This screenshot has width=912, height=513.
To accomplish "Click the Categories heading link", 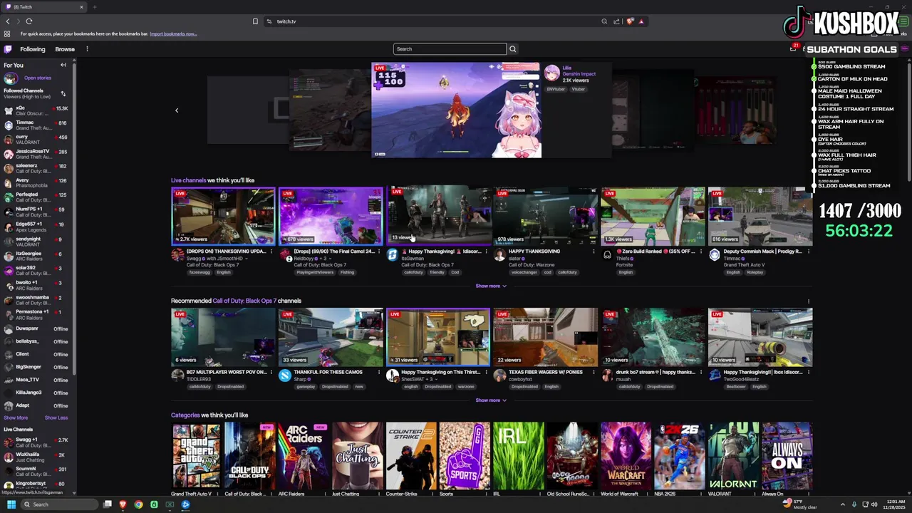I will coord(185,415).
